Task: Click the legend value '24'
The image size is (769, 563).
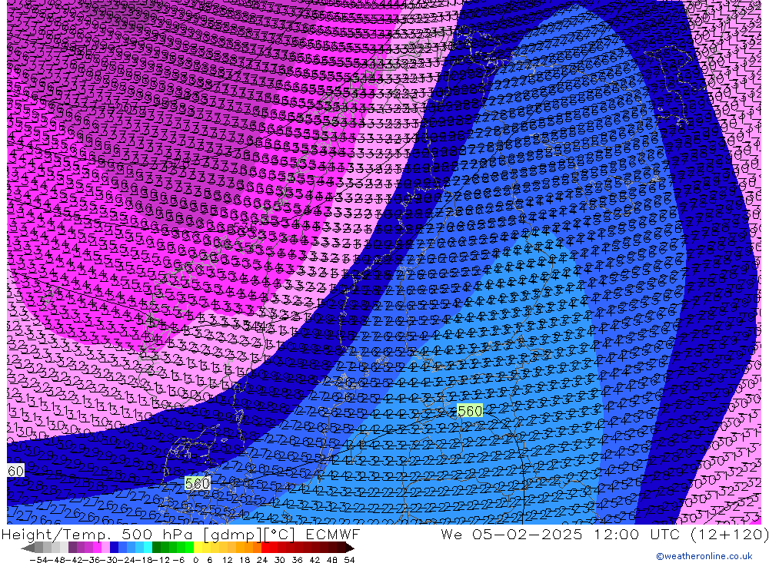Action: coord(262,560)
